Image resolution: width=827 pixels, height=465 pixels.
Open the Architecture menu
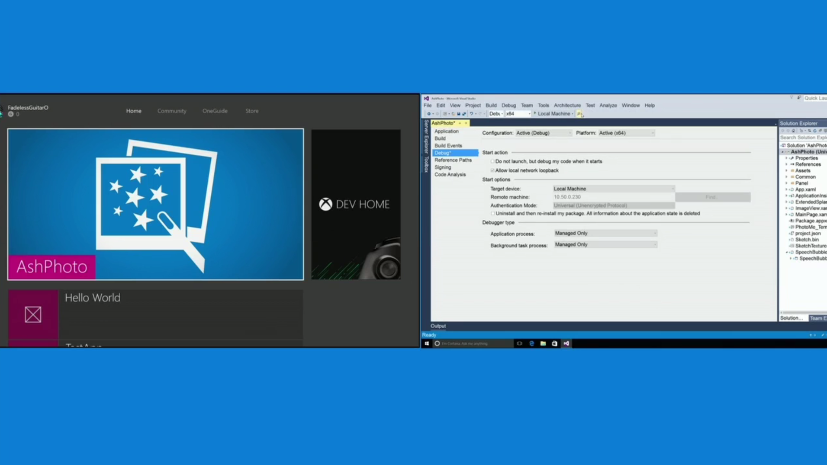tap(567, 105)
